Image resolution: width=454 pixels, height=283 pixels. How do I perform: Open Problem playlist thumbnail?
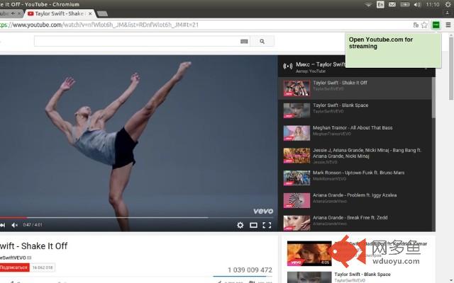click(x=297, y=201)
